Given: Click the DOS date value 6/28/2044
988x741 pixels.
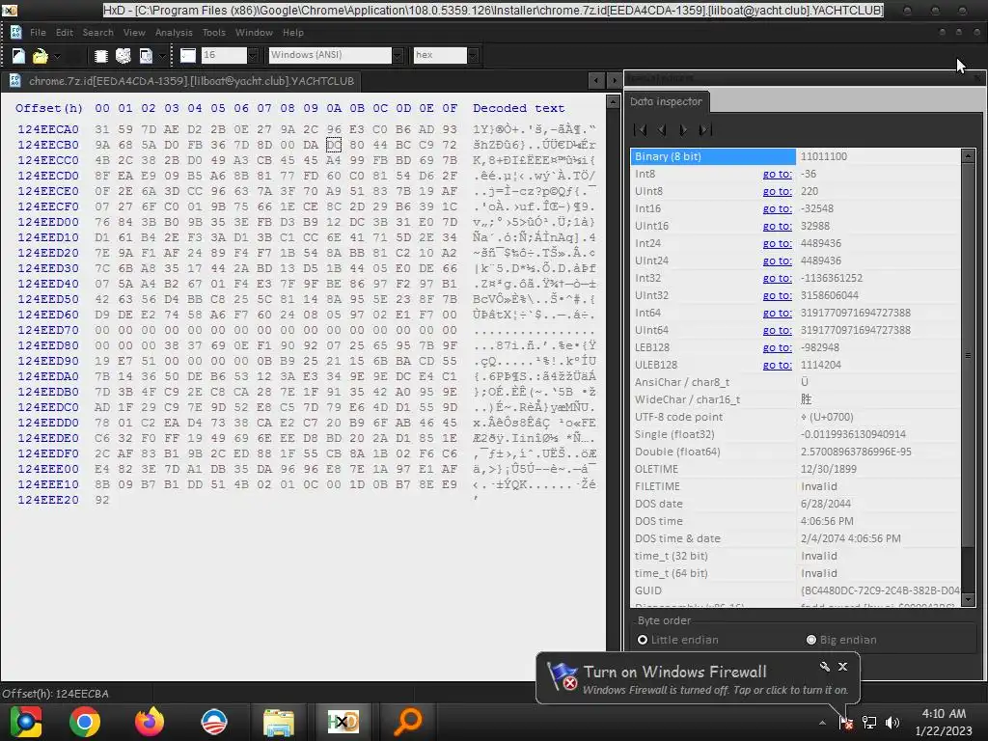Looking at the screenshot, I should coord(826,504).
